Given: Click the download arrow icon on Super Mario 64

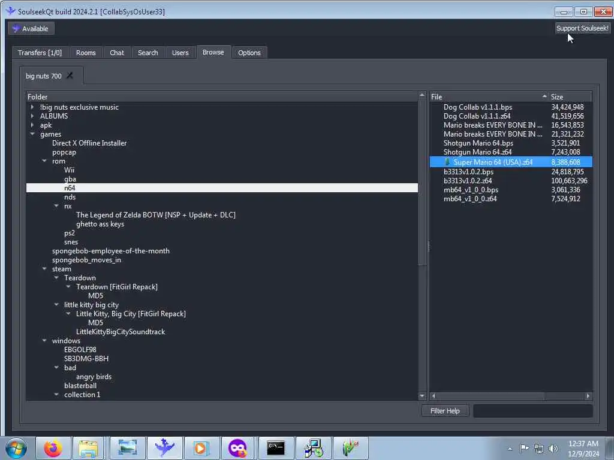Looking at the screenshot, I should coord(447,162).
